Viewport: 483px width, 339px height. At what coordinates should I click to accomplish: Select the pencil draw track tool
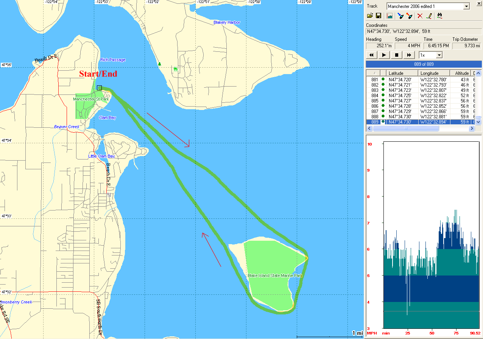429,16
